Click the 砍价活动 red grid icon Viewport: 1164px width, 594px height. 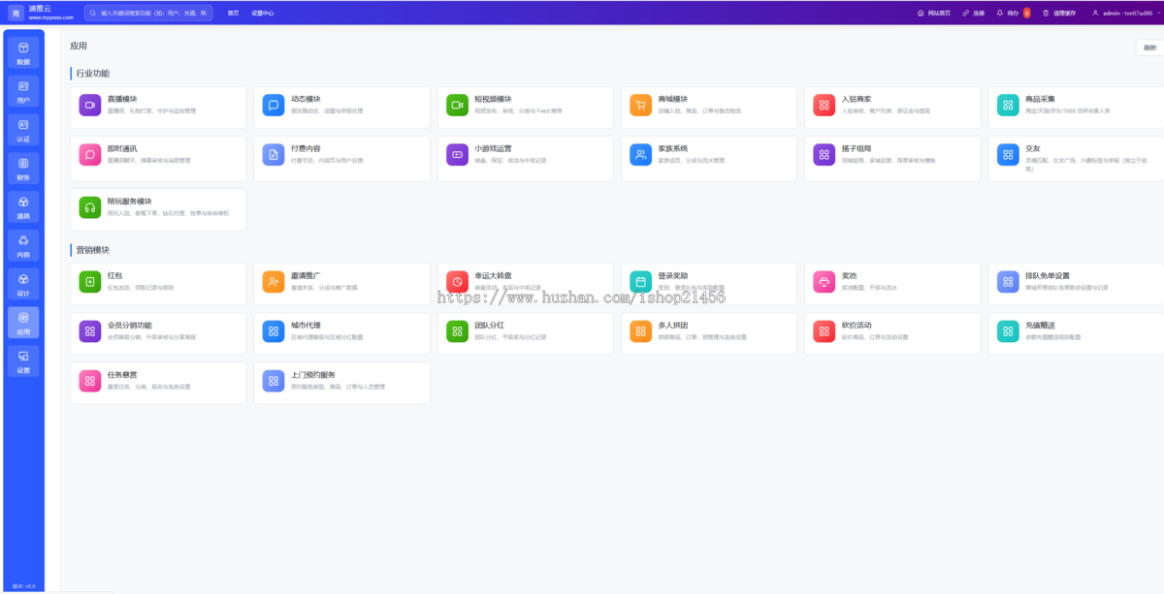coord(824,331)
